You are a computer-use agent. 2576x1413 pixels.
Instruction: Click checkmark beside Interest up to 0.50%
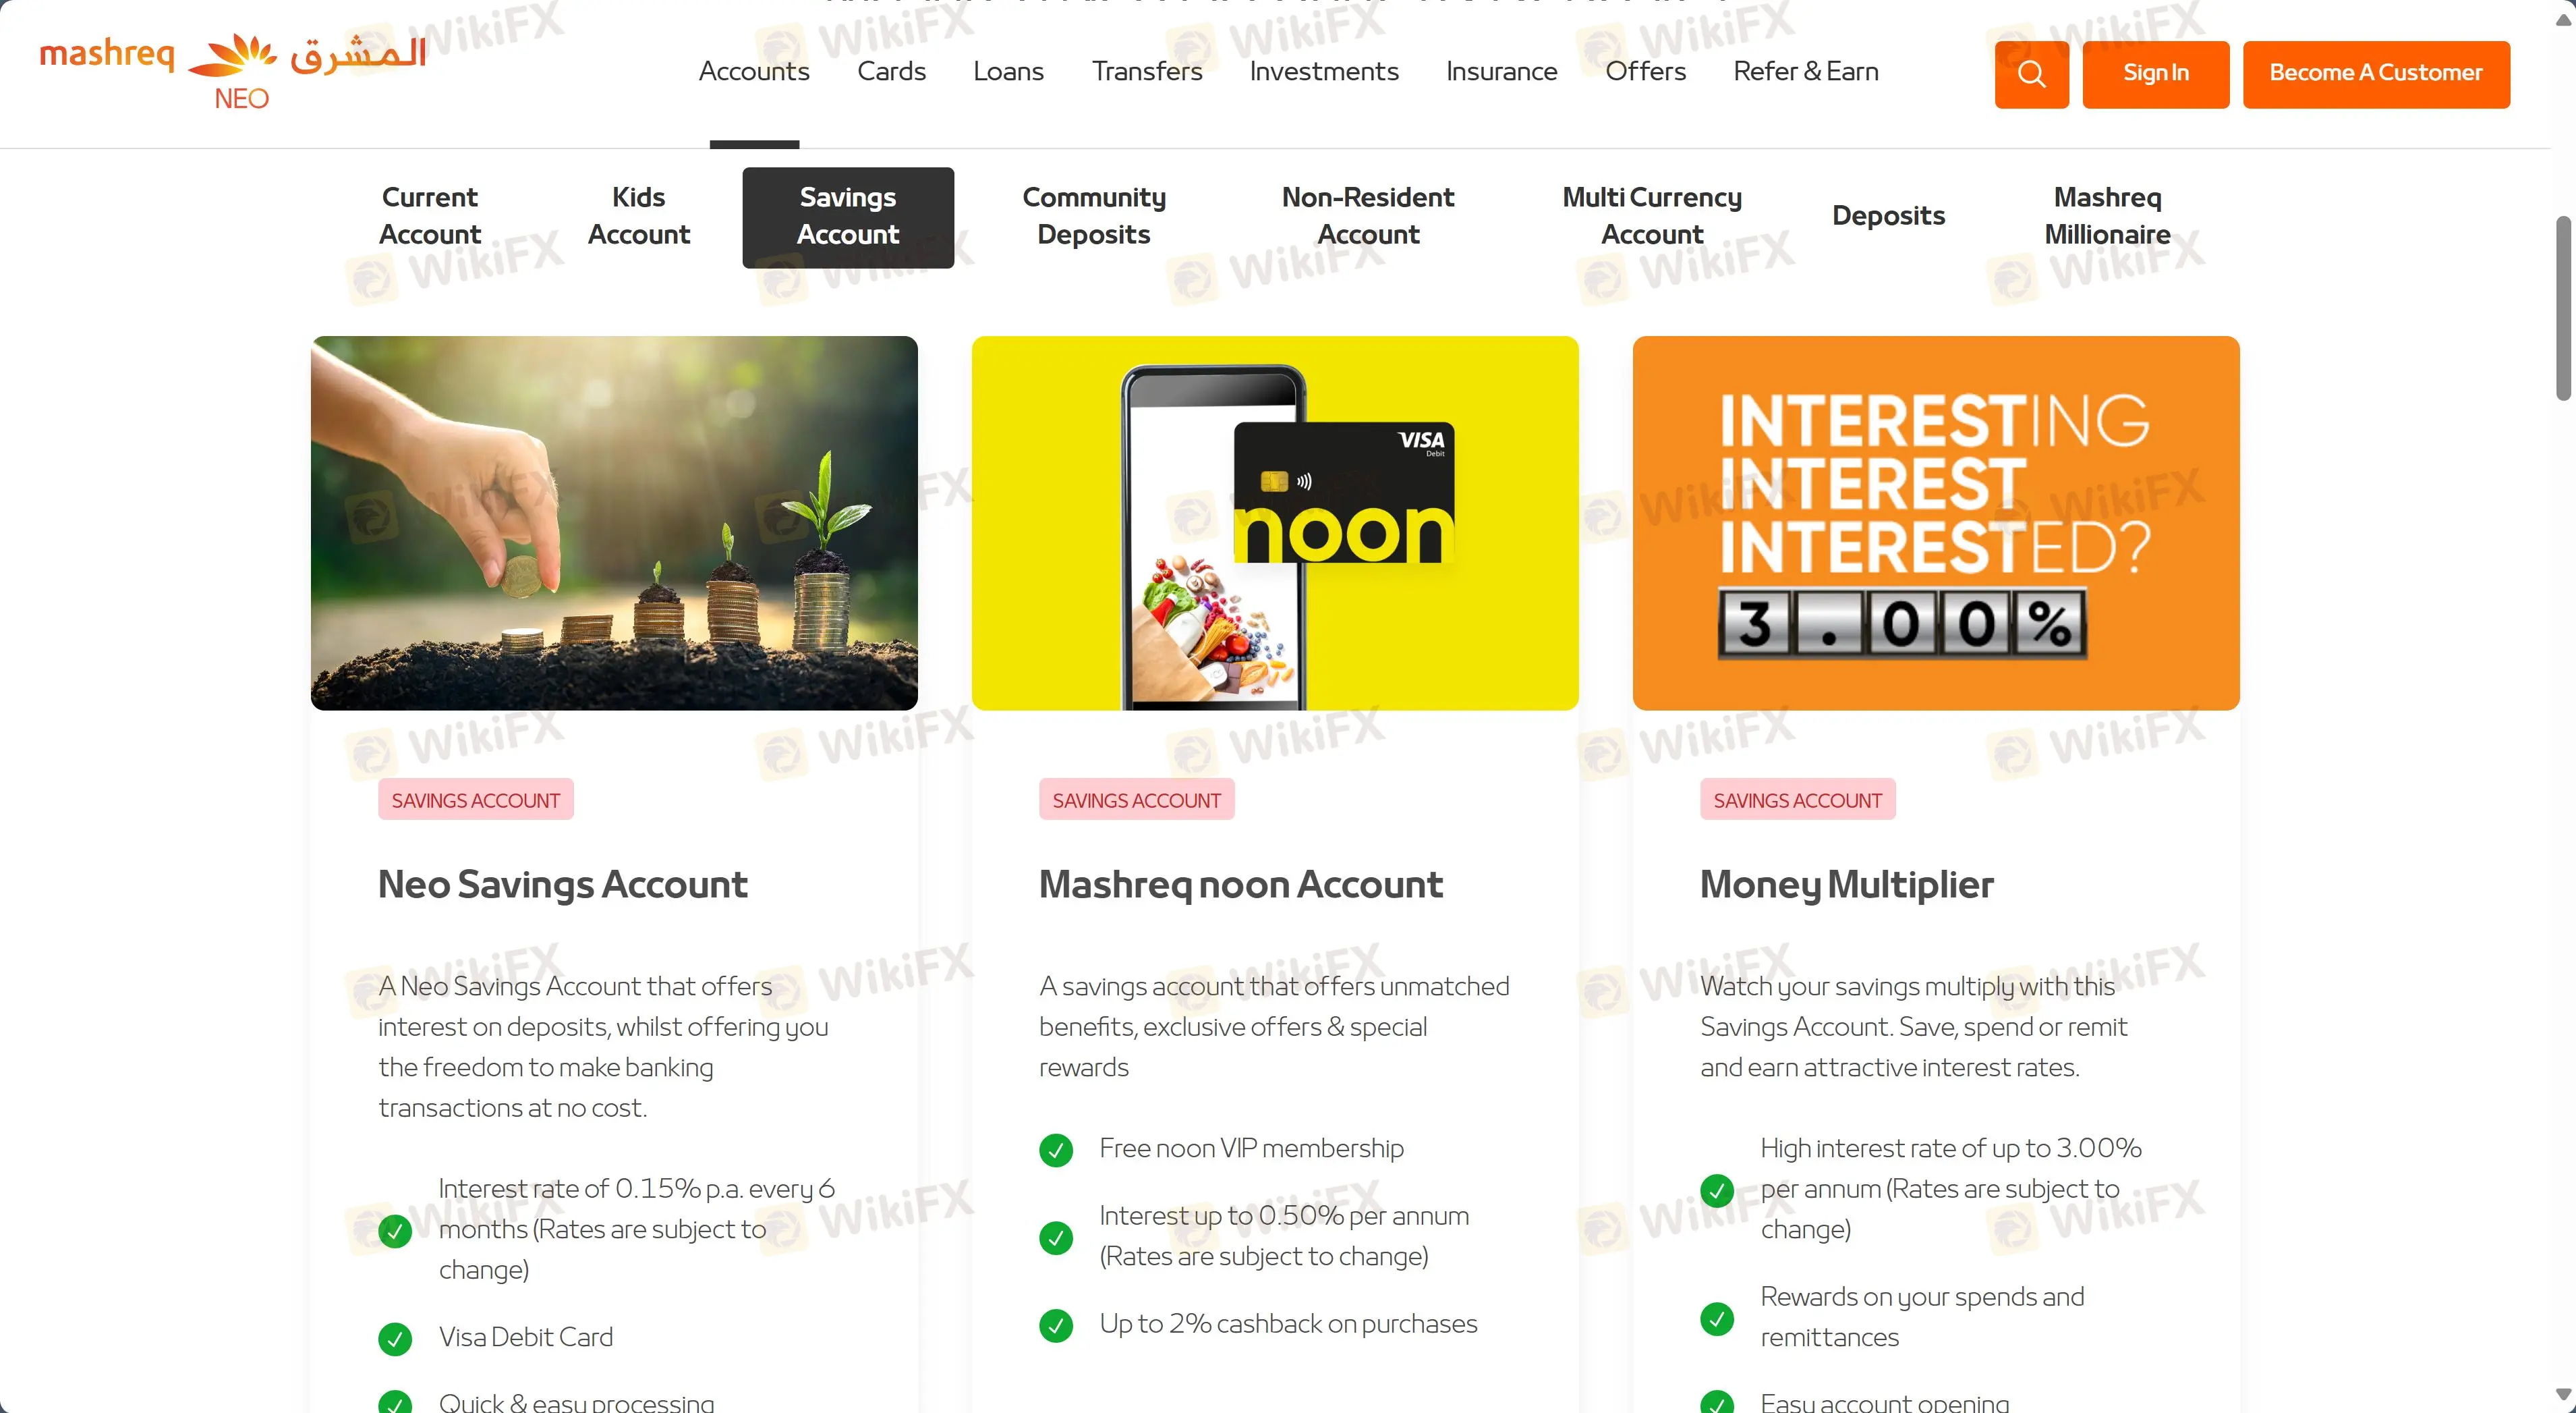pyautogui.click(x=1056, y=1238)
